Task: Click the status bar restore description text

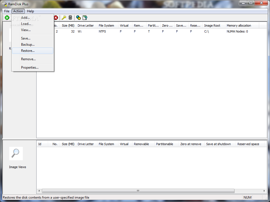Action: (46, 197)
